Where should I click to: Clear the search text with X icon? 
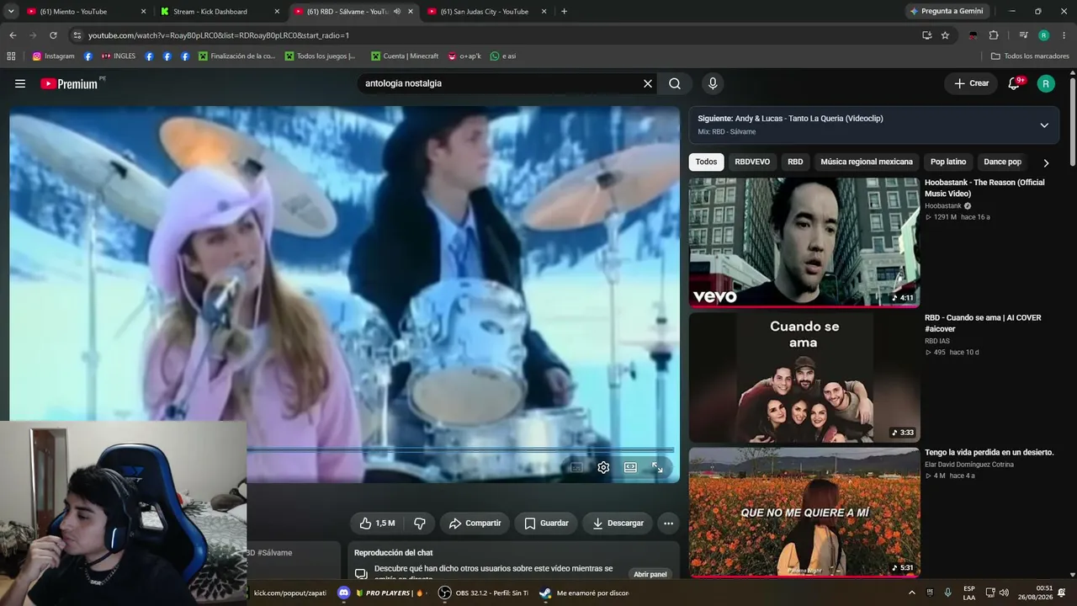648,83
